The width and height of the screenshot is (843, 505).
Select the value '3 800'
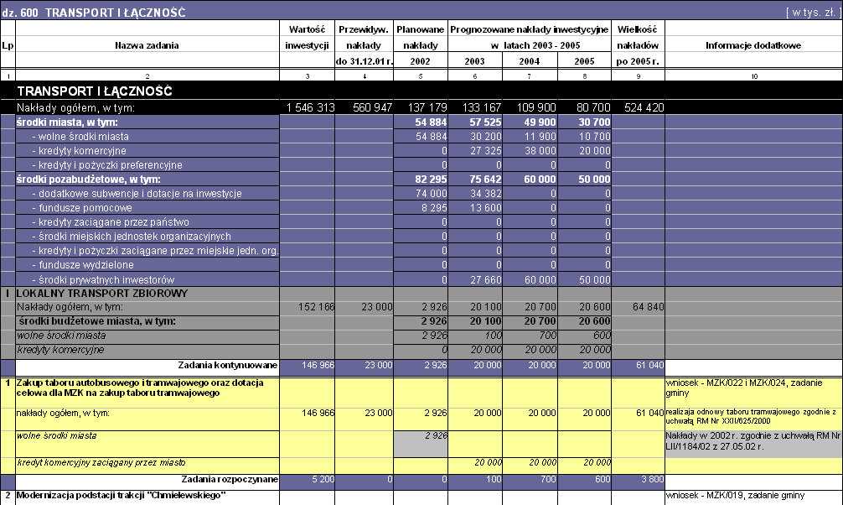pos(653,480)
